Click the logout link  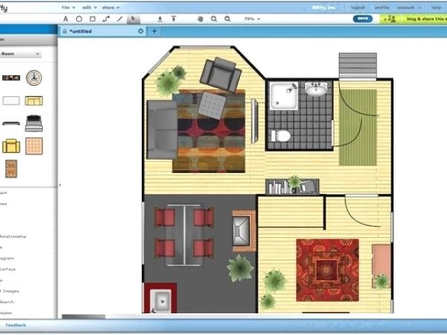point(358,7)
